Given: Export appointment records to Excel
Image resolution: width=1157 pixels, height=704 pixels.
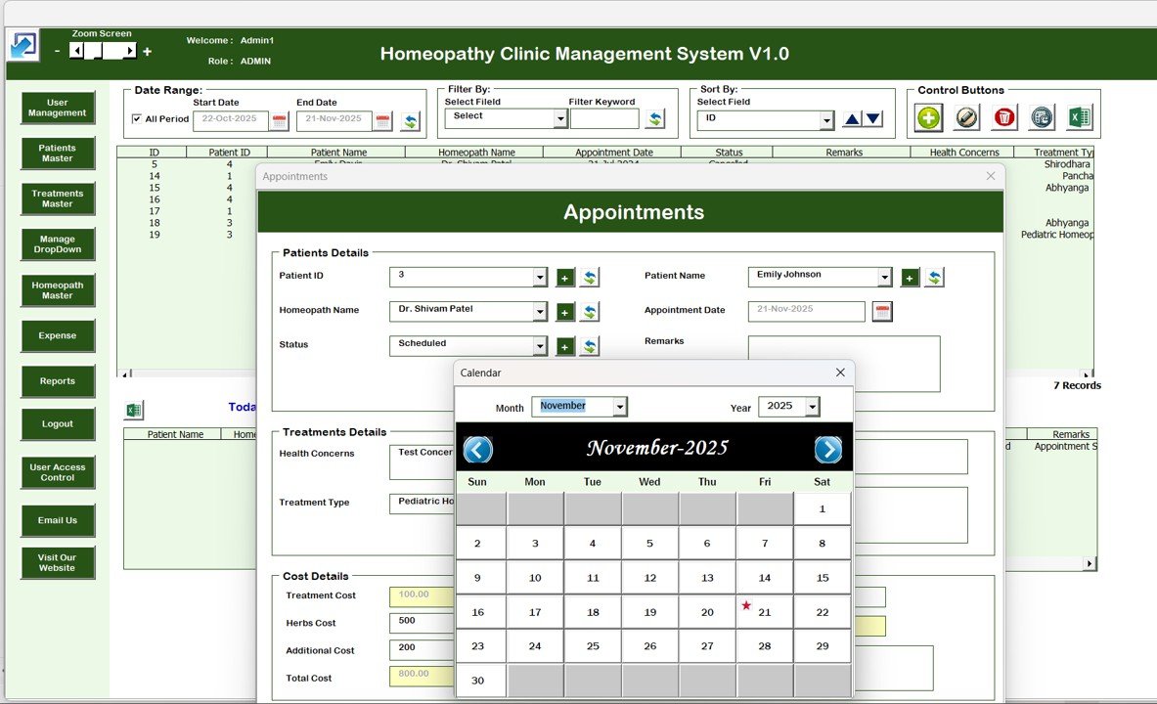Looking at the screenshot, I should 1079,117.
